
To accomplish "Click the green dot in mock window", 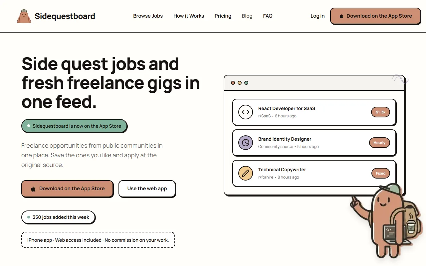I will (246, 83).
